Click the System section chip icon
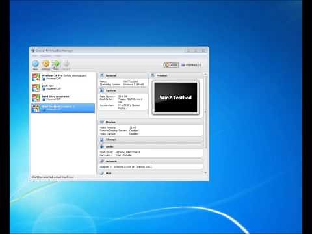Screen dimensions: 312x234 (x=102, y=90)
